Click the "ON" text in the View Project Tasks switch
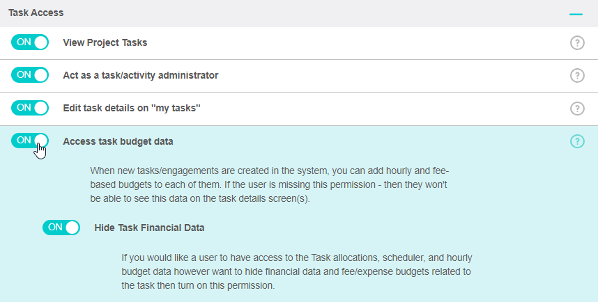This screenshot has width=598, height=302. click(x=24, y=42)
